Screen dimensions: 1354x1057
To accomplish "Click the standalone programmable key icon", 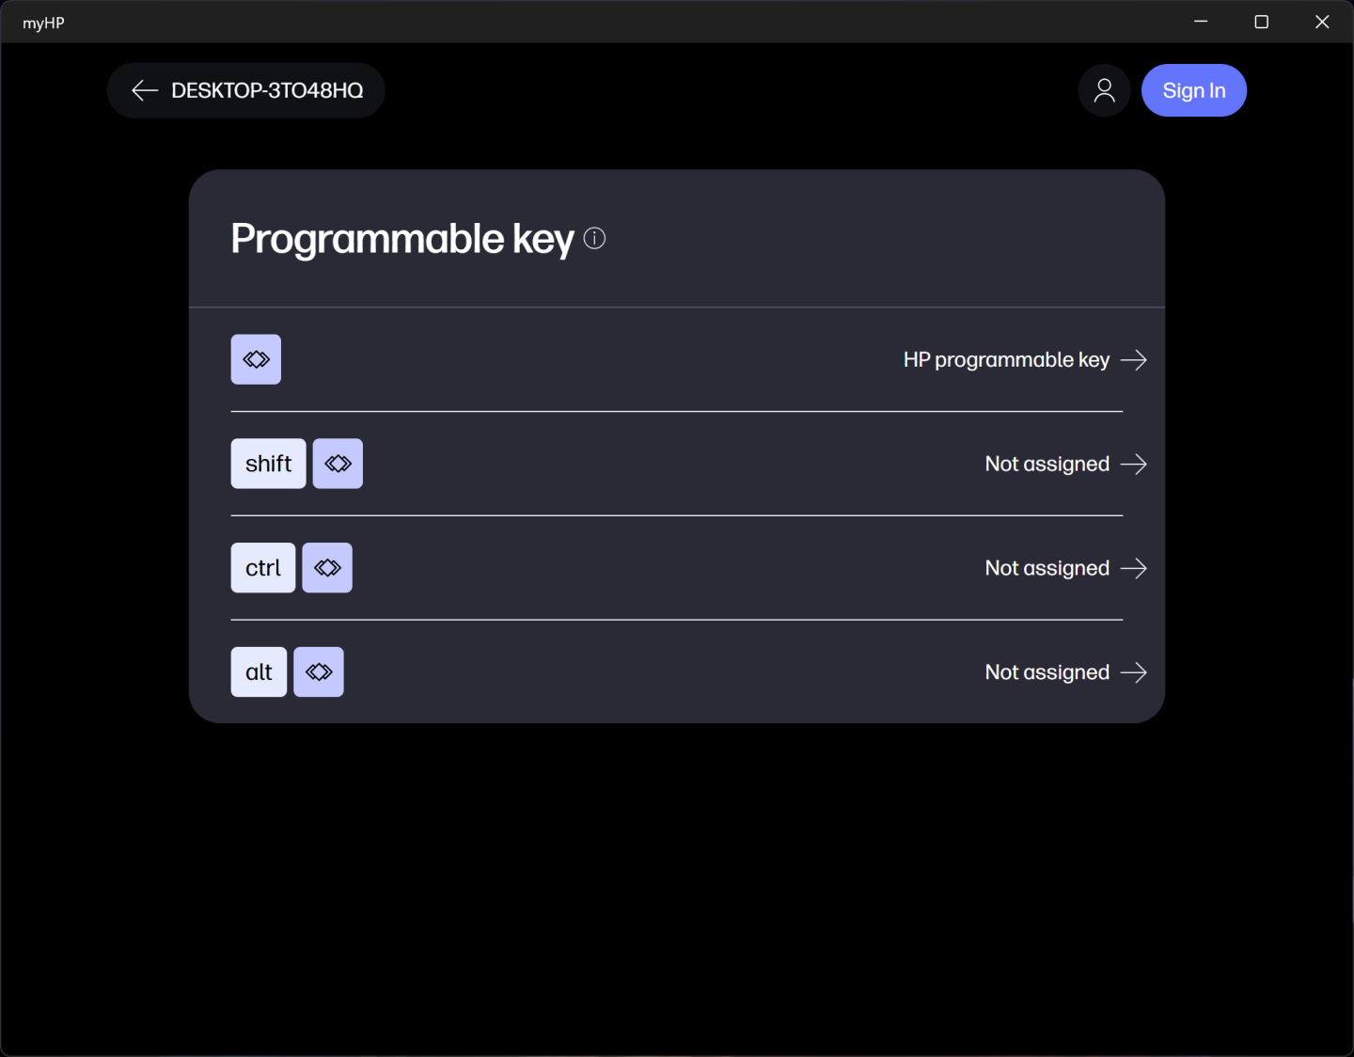I will click(256, 359).
